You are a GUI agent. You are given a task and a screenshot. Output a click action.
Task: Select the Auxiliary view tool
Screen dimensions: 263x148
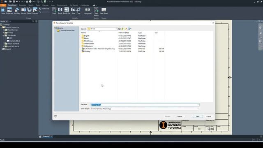point(17,11)
